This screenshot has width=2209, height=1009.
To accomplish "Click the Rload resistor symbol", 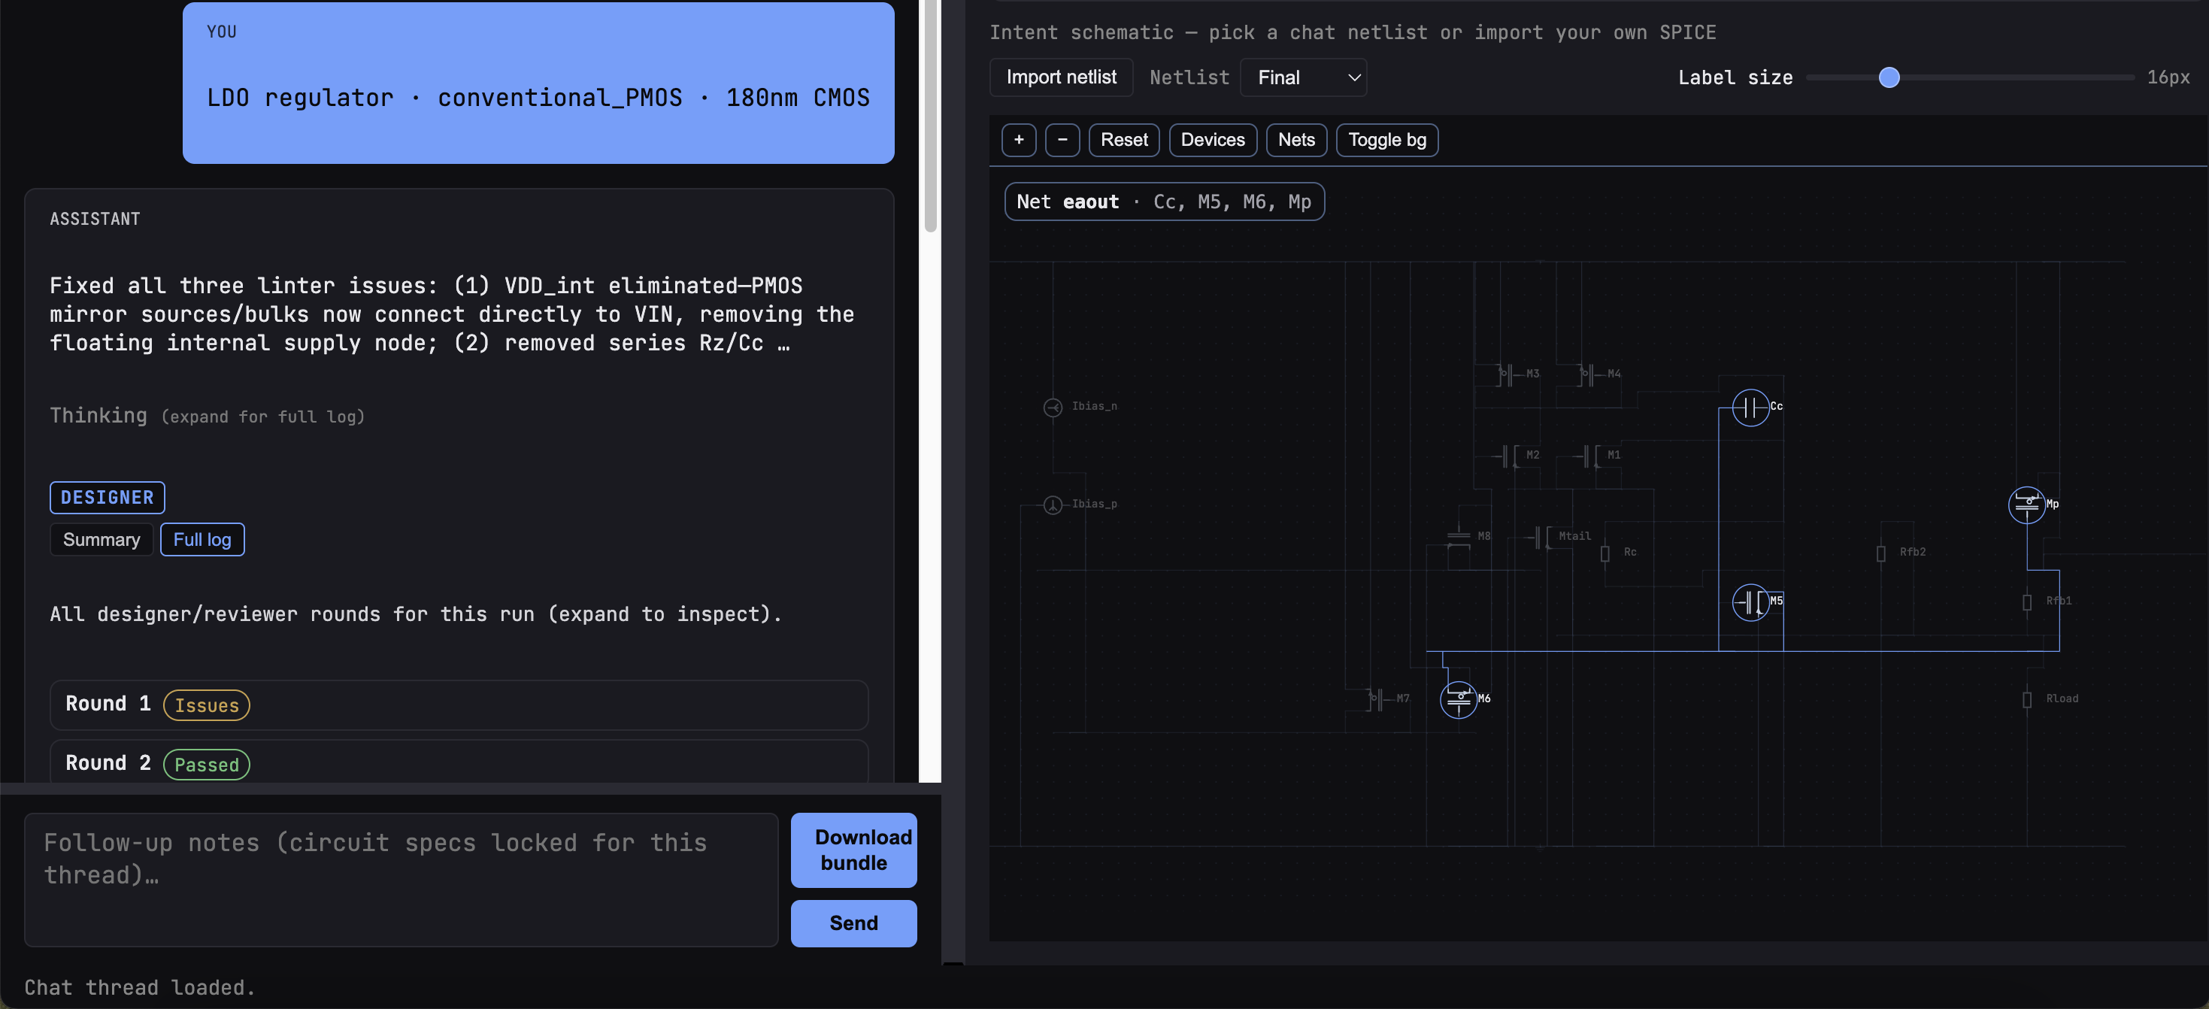I will pos(2026,699).
